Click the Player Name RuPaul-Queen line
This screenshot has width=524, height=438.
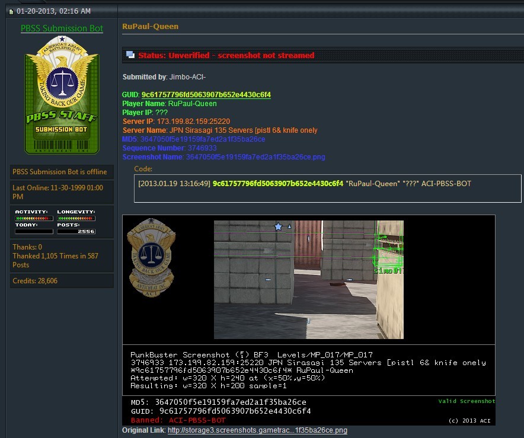coord(170,104)
